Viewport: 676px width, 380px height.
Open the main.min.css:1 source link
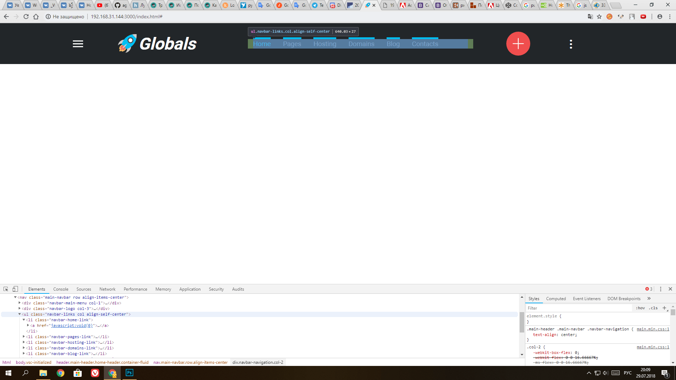(x=652, y=329)
